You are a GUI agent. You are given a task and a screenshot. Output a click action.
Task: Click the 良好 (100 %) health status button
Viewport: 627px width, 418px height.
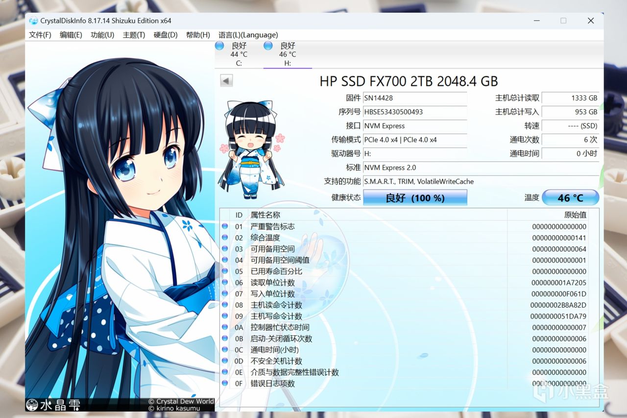tap(415, 197)
